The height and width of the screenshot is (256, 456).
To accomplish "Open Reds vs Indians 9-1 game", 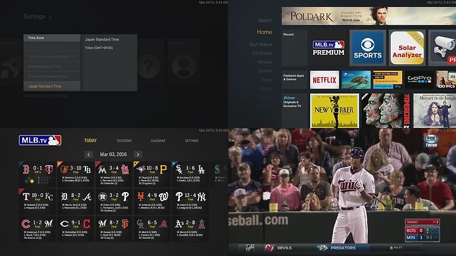I will pos(75,229).
